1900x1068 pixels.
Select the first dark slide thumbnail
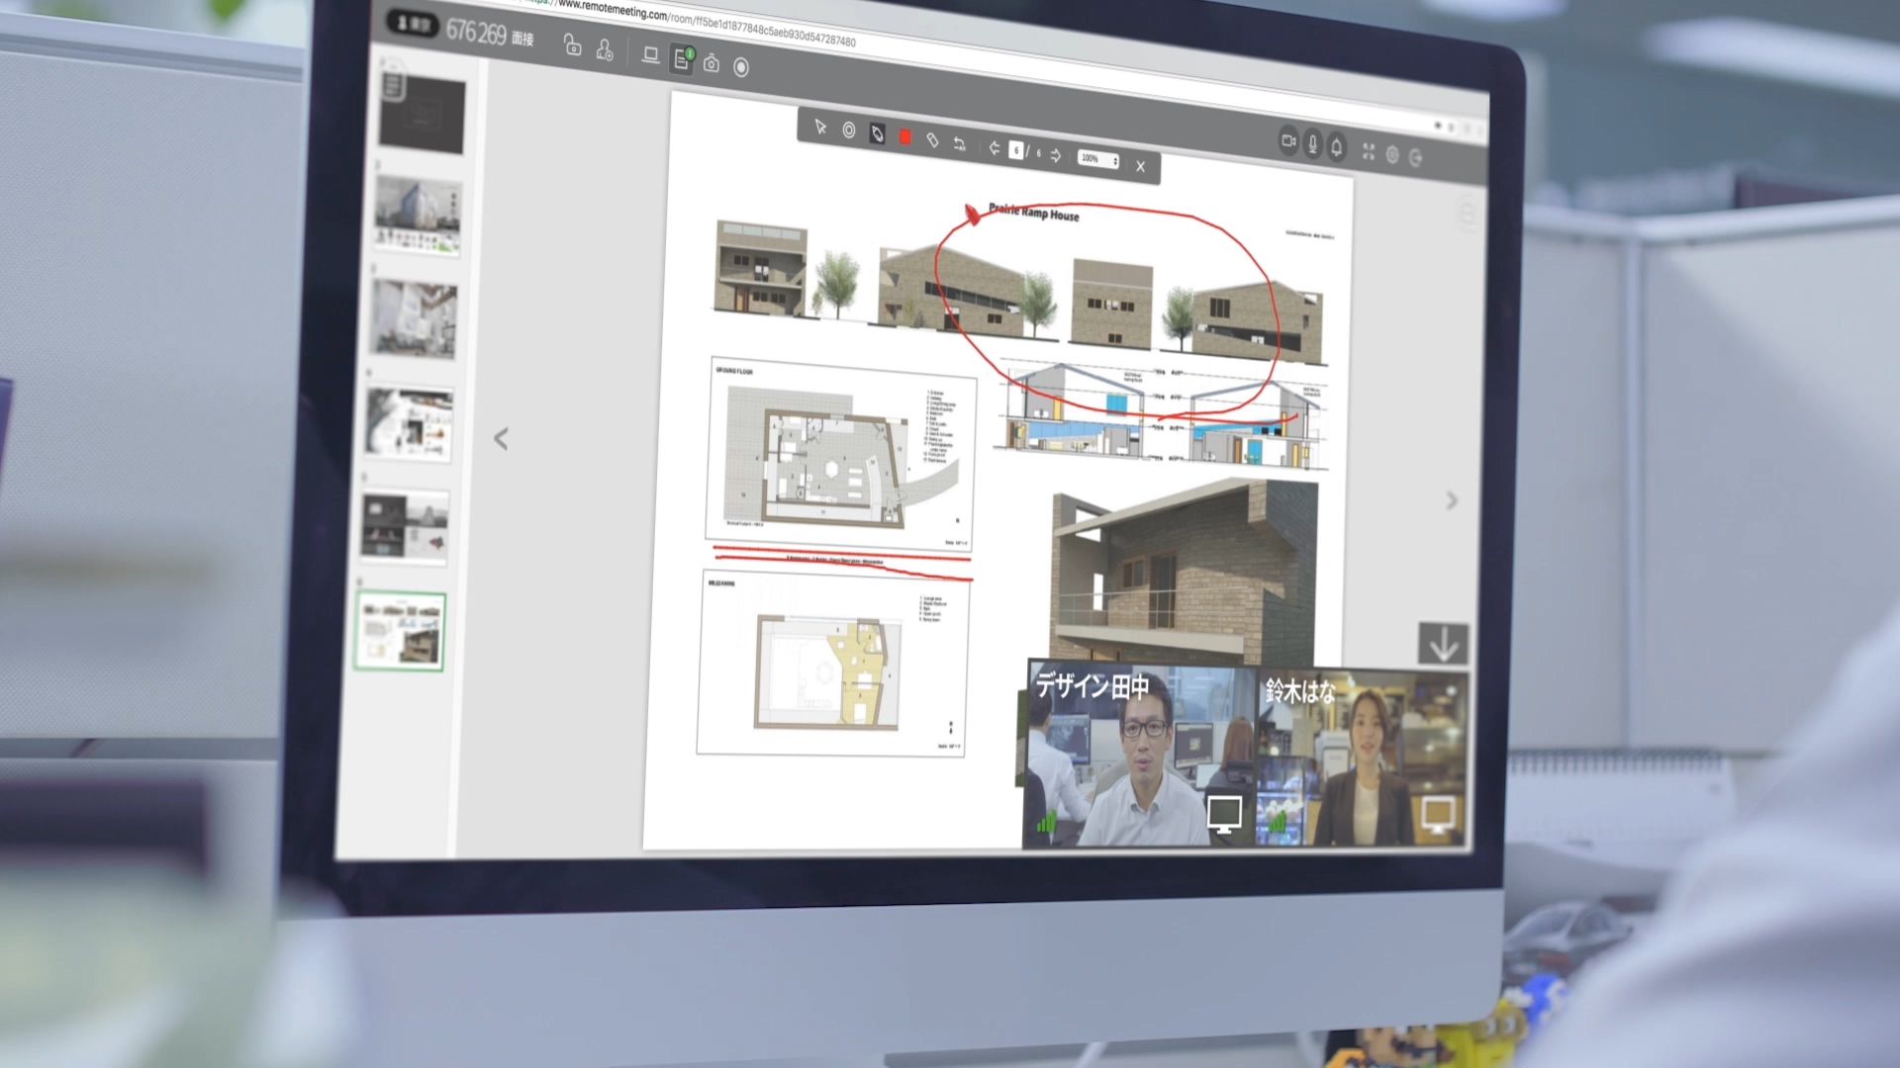(422, 115)
